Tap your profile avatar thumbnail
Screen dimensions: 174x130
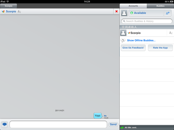124,13
